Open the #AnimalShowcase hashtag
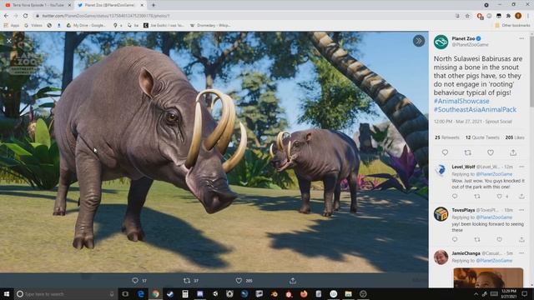The image size is (534, 300). [x=461, y=101]
